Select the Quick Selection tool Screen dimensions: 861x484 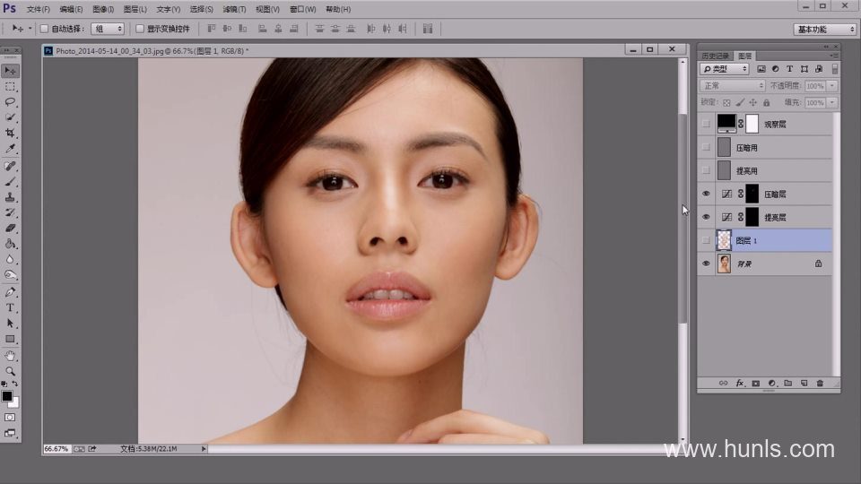pyautogui.click(x=11, y=117)
